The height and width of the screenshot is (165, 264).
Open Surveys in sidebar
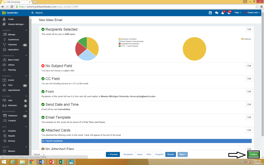(11, 141)
